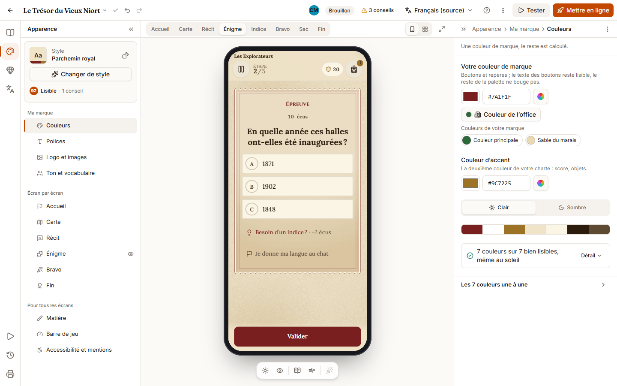Select the Sable du marais color chip
Viewport: 617px width, 386px height.
click(553, 140)
